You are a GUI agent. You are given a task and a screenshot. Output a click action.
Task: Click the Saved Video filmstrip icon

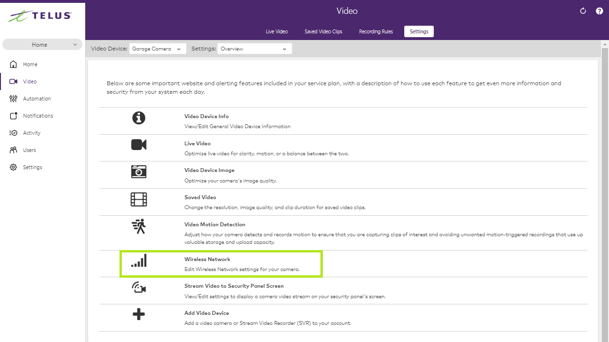point(139,199)
